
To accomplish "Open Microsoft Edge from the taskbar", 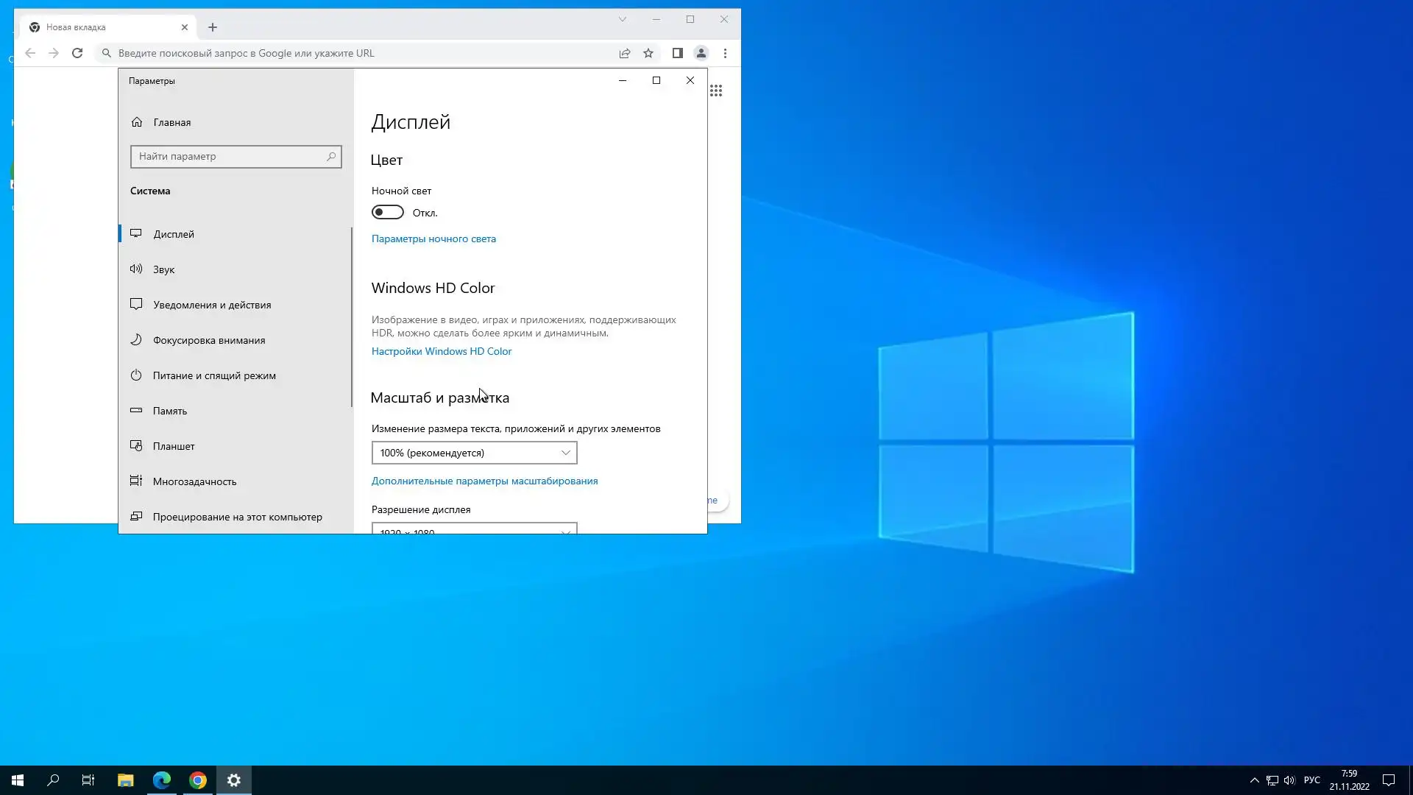I will (x=162, y=780).
